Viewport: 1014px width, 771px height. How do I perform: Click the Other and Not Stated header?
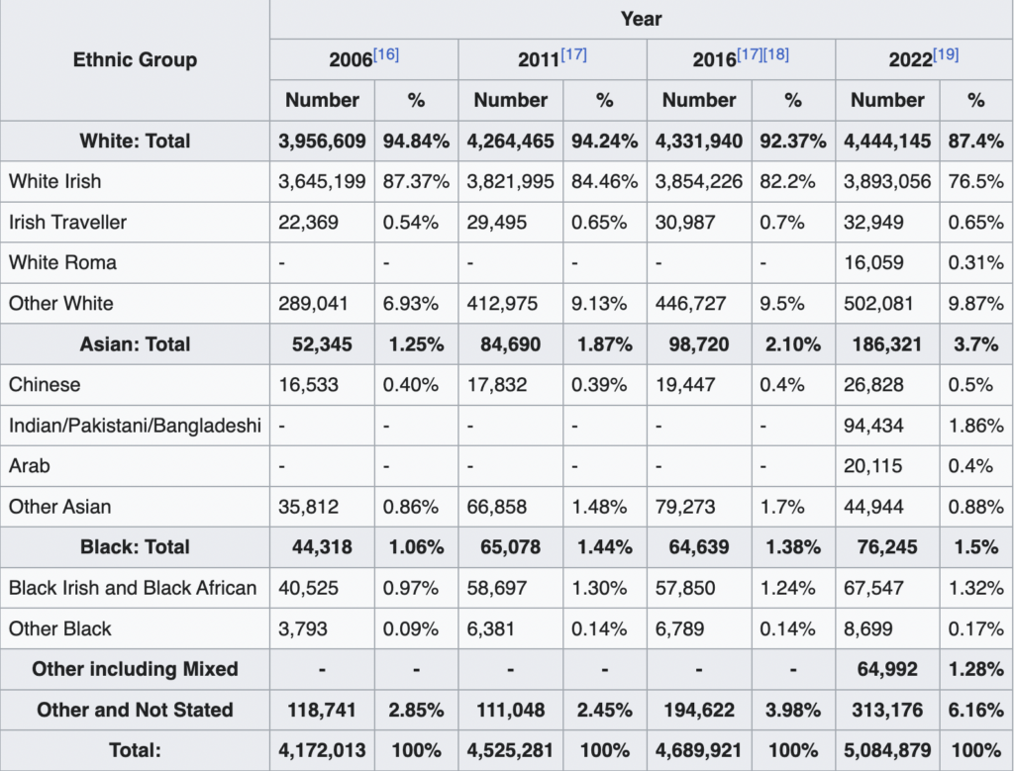135,710
